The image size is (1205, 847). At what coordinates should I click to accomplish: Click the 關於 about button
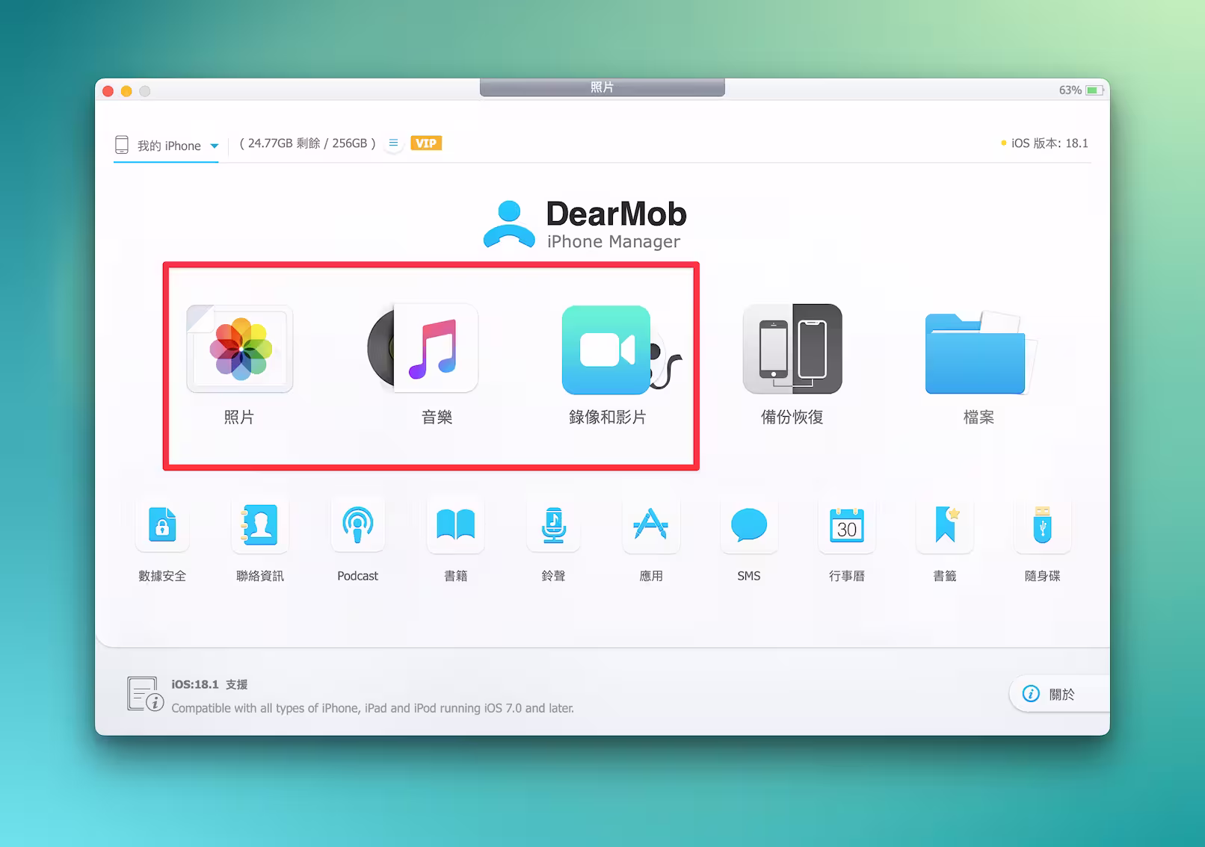[1059, 694]
